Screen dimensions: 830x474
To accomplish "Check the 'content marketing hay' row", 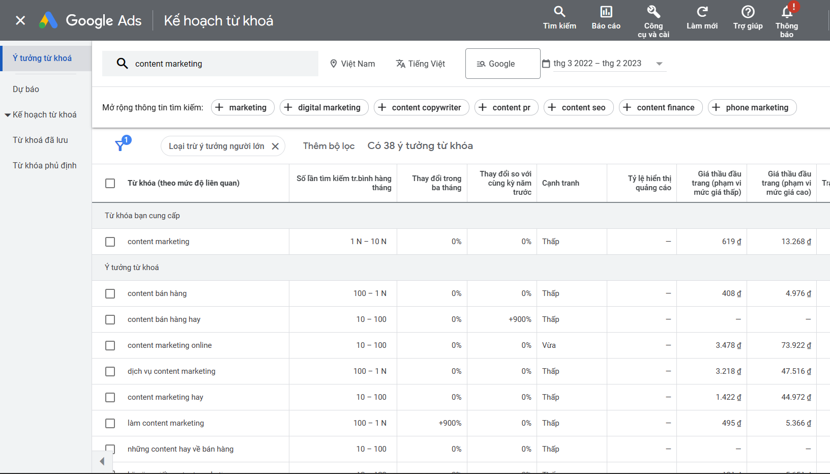I will [110, 397].
